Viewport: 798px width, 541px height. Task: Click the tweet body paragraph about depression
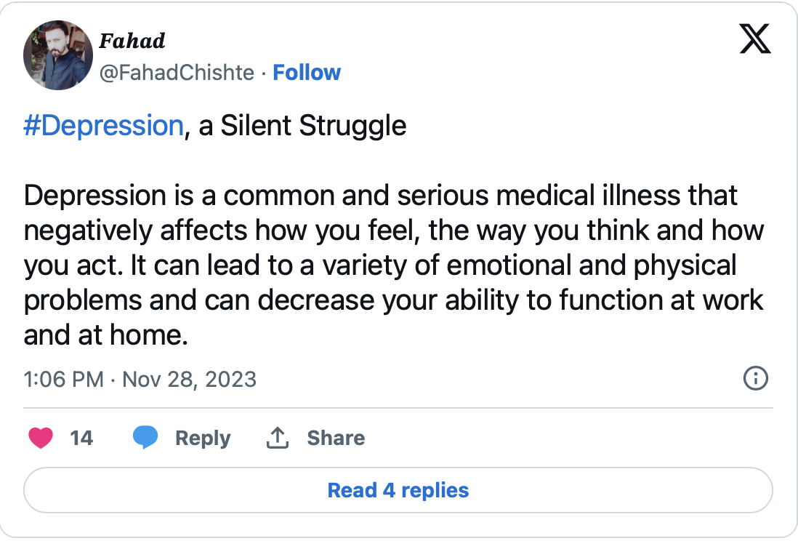click(x=393, y=265)
